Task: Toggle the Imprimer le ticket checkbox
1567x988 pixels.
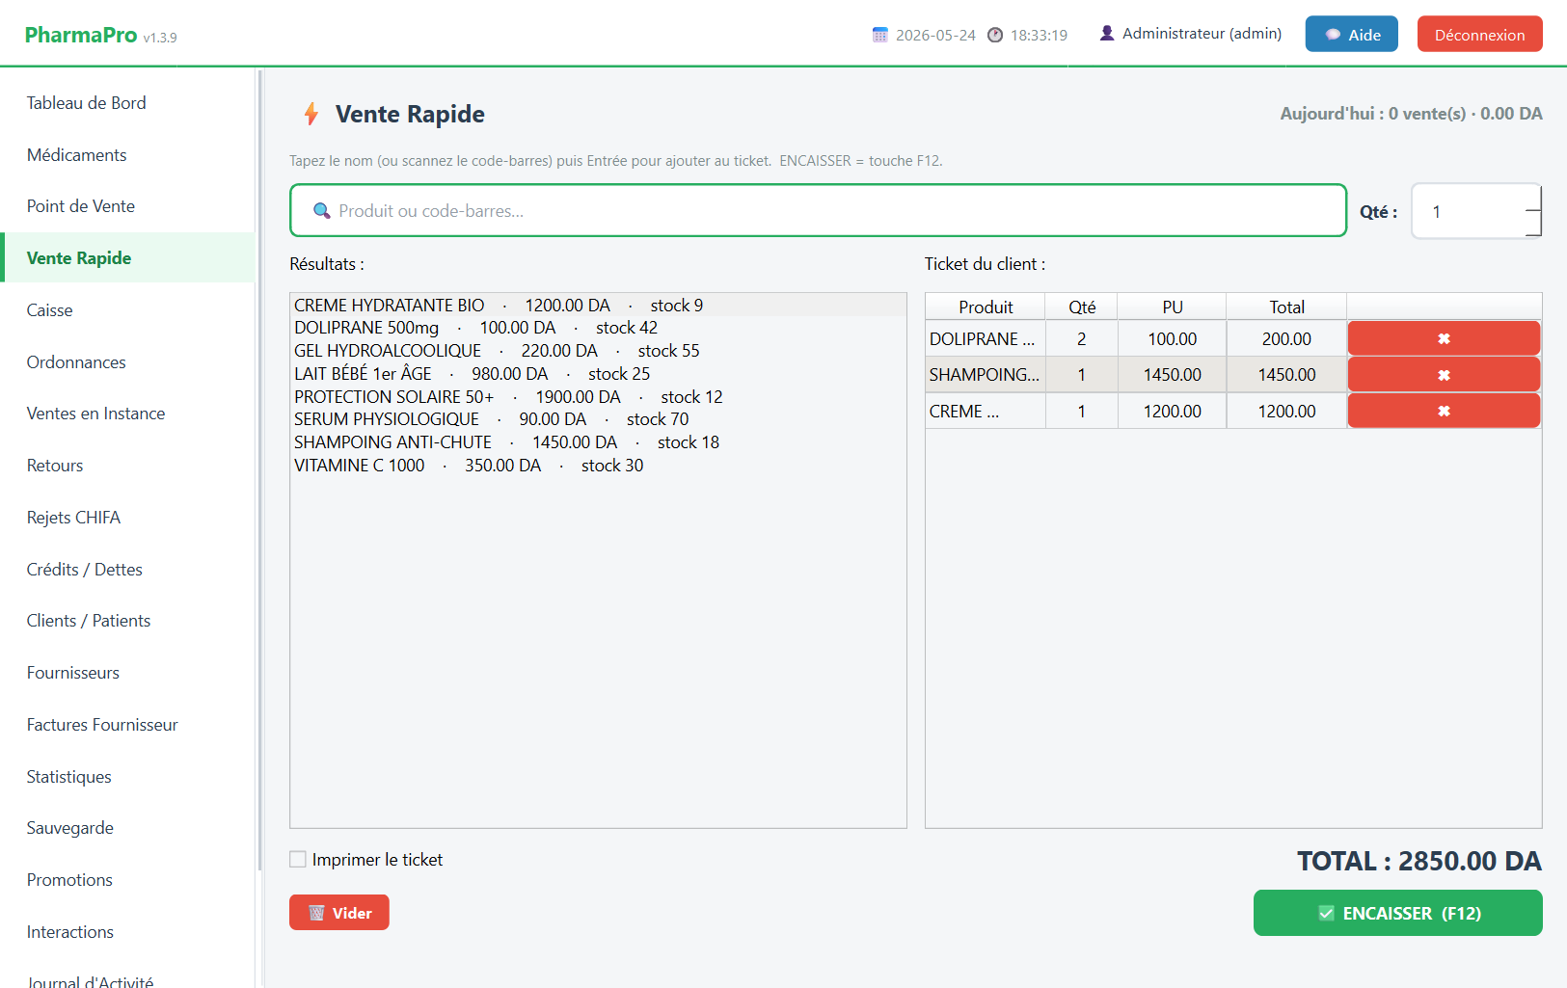Action: [298, 859]
